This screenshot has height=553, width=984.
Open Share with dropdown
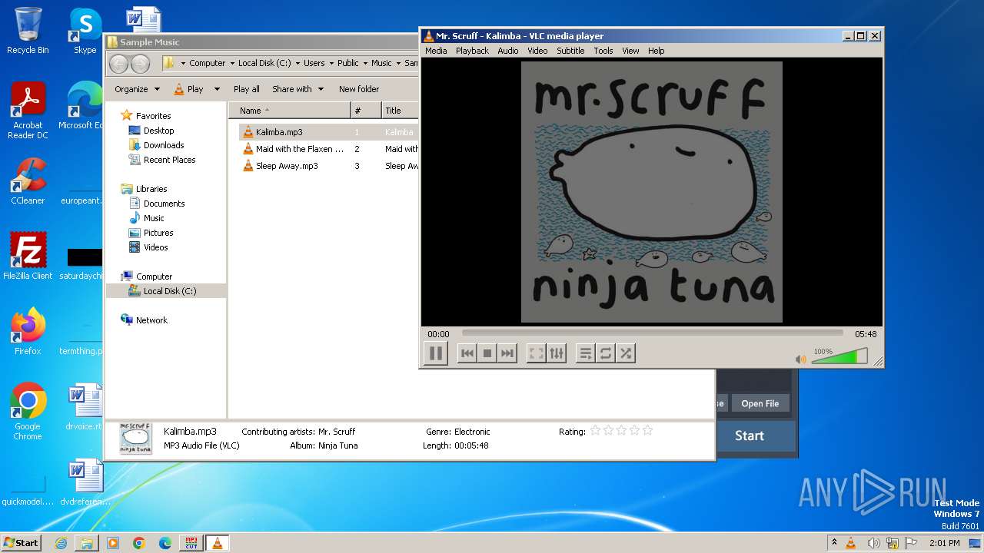298,89
